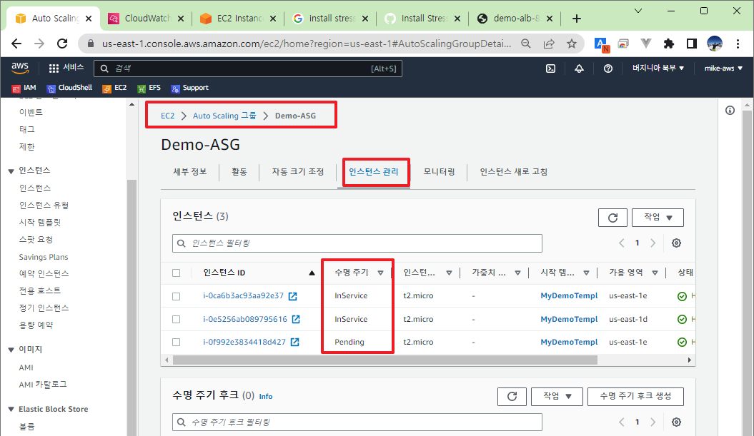Viewport: 754px width, 436px height.
Task: Refresh the lifecycle hooks list
Action: point(512,397)
